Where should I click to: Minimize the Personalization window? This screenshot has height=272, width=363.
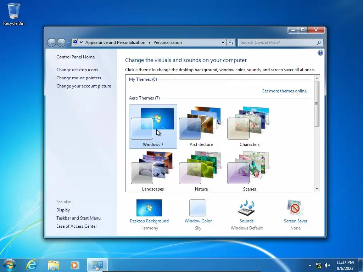click(x=293, y=30)
